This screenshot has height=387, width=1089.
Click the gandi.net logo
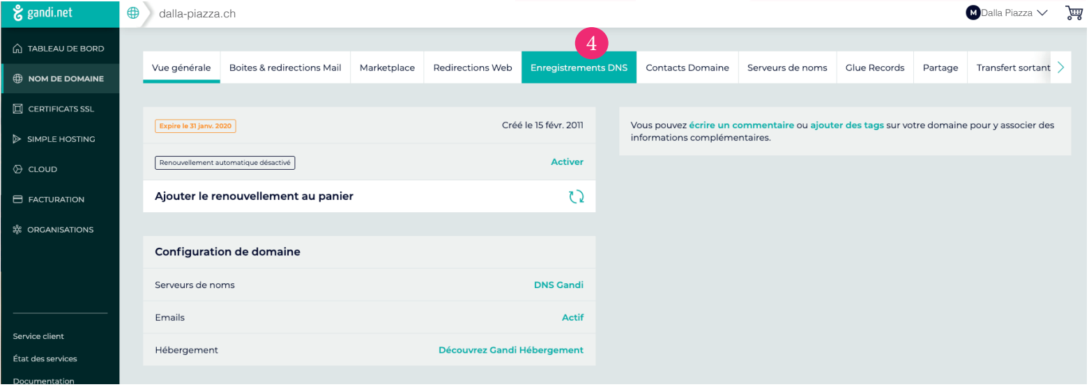tap(43, 13)
